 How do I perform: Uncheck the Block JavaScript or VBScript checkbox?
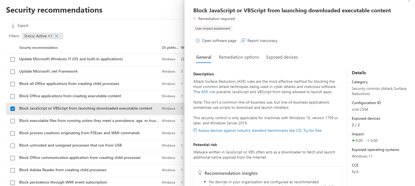pyautogui.click(x=13, y=109)
